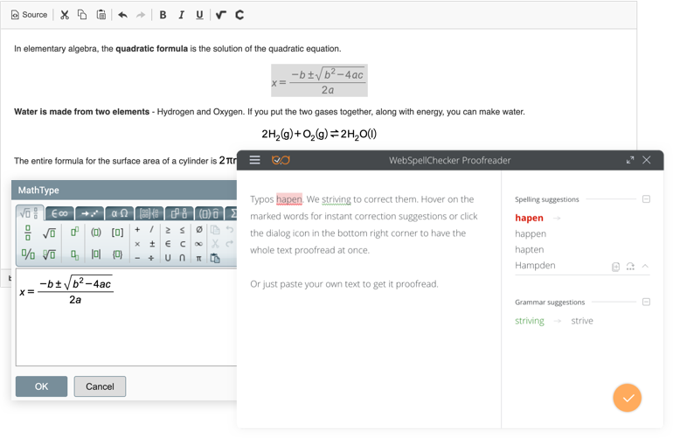Open the MathType matrices tab
Screen dimensions: 673x438
pyautogui.click(x=149, y=213)
